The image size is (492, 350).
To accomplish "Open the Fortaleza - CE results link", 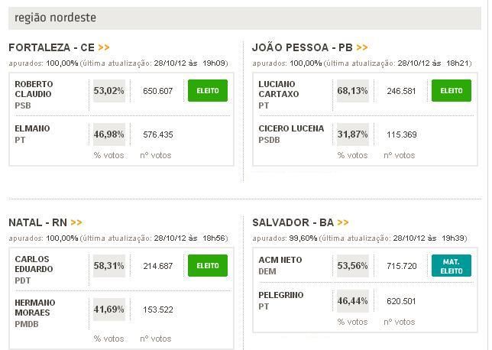I will pyautogui.click(x=51, y=47).
